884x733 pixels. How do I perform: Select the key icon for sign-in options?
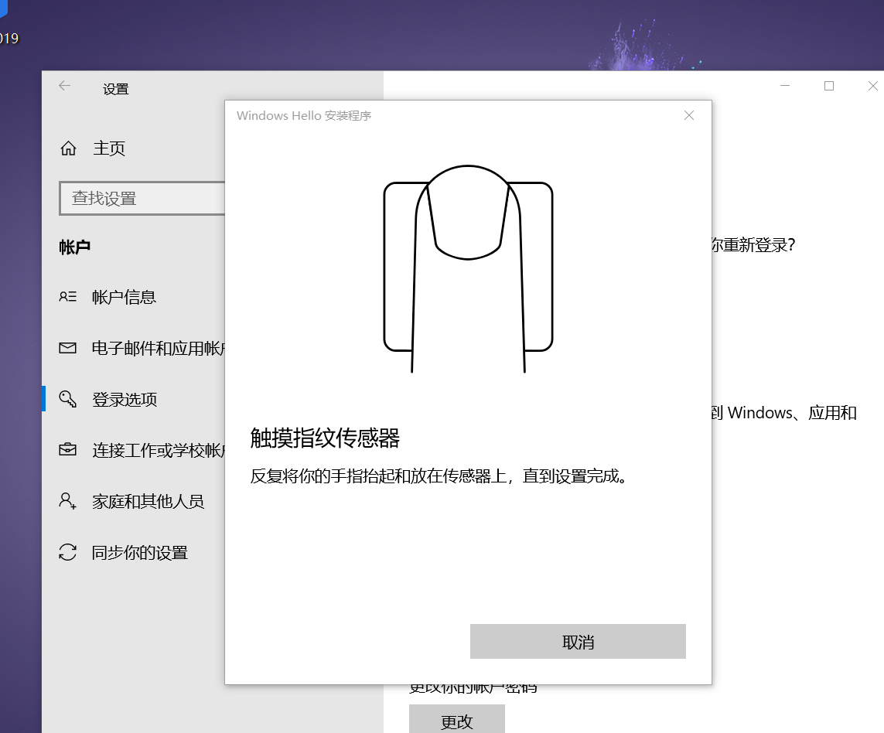[67, 399]
